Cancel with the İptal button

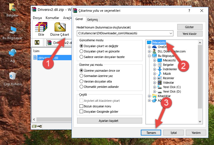[173, 133]
